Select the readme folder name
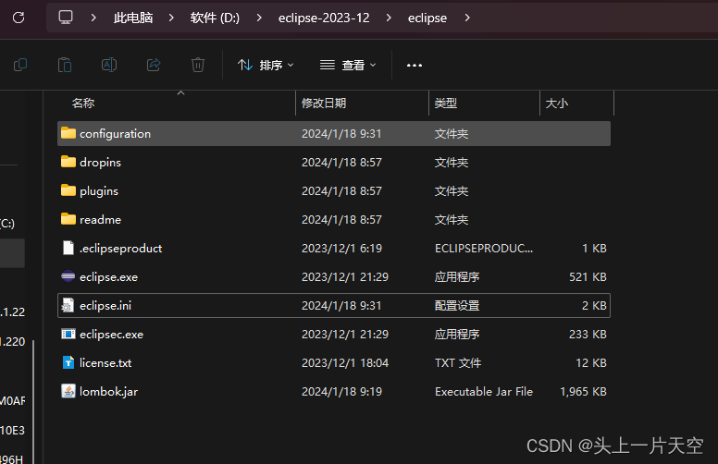Viewport: 718px width, 464px height. pos(100,220)
